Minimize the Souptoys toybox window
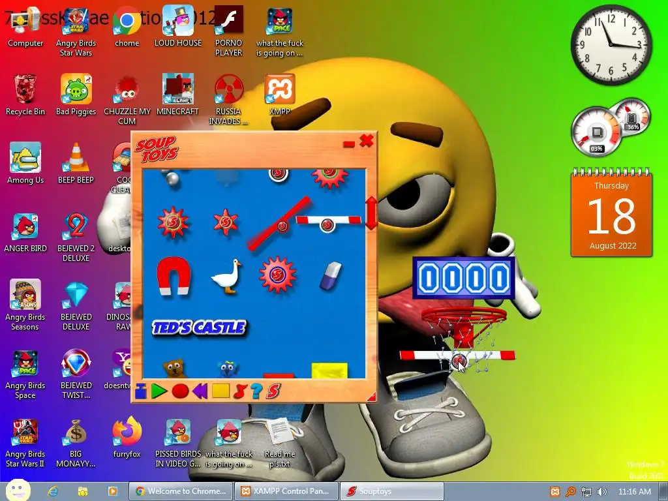 pyautogui.click(x=348, y=144)
